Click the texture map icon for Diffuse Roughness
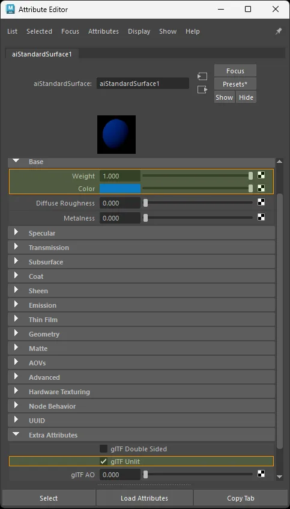The height and width of the screenshot is (509, 290). pos(261,203)
